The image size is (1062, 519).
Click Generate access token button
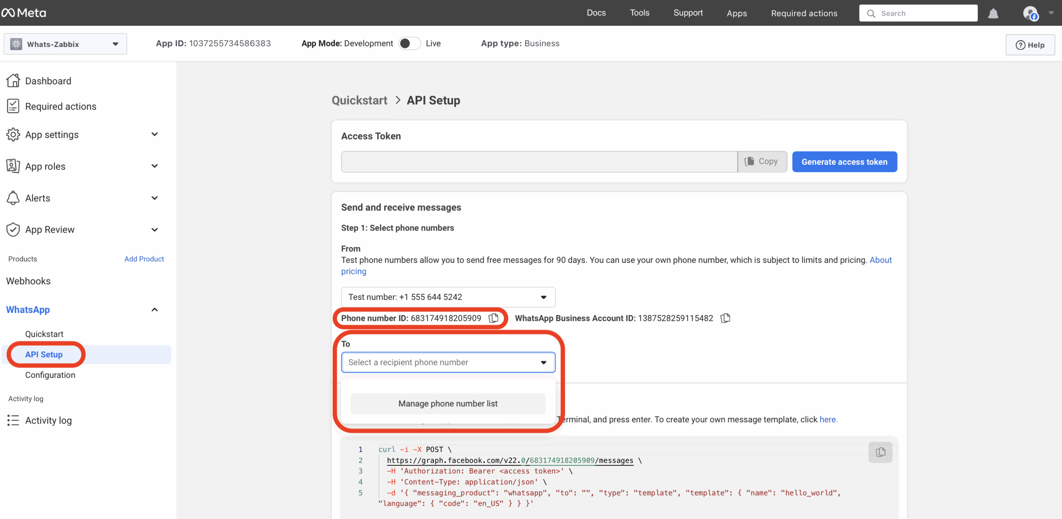pyautogui.click(x=845, y=162)
